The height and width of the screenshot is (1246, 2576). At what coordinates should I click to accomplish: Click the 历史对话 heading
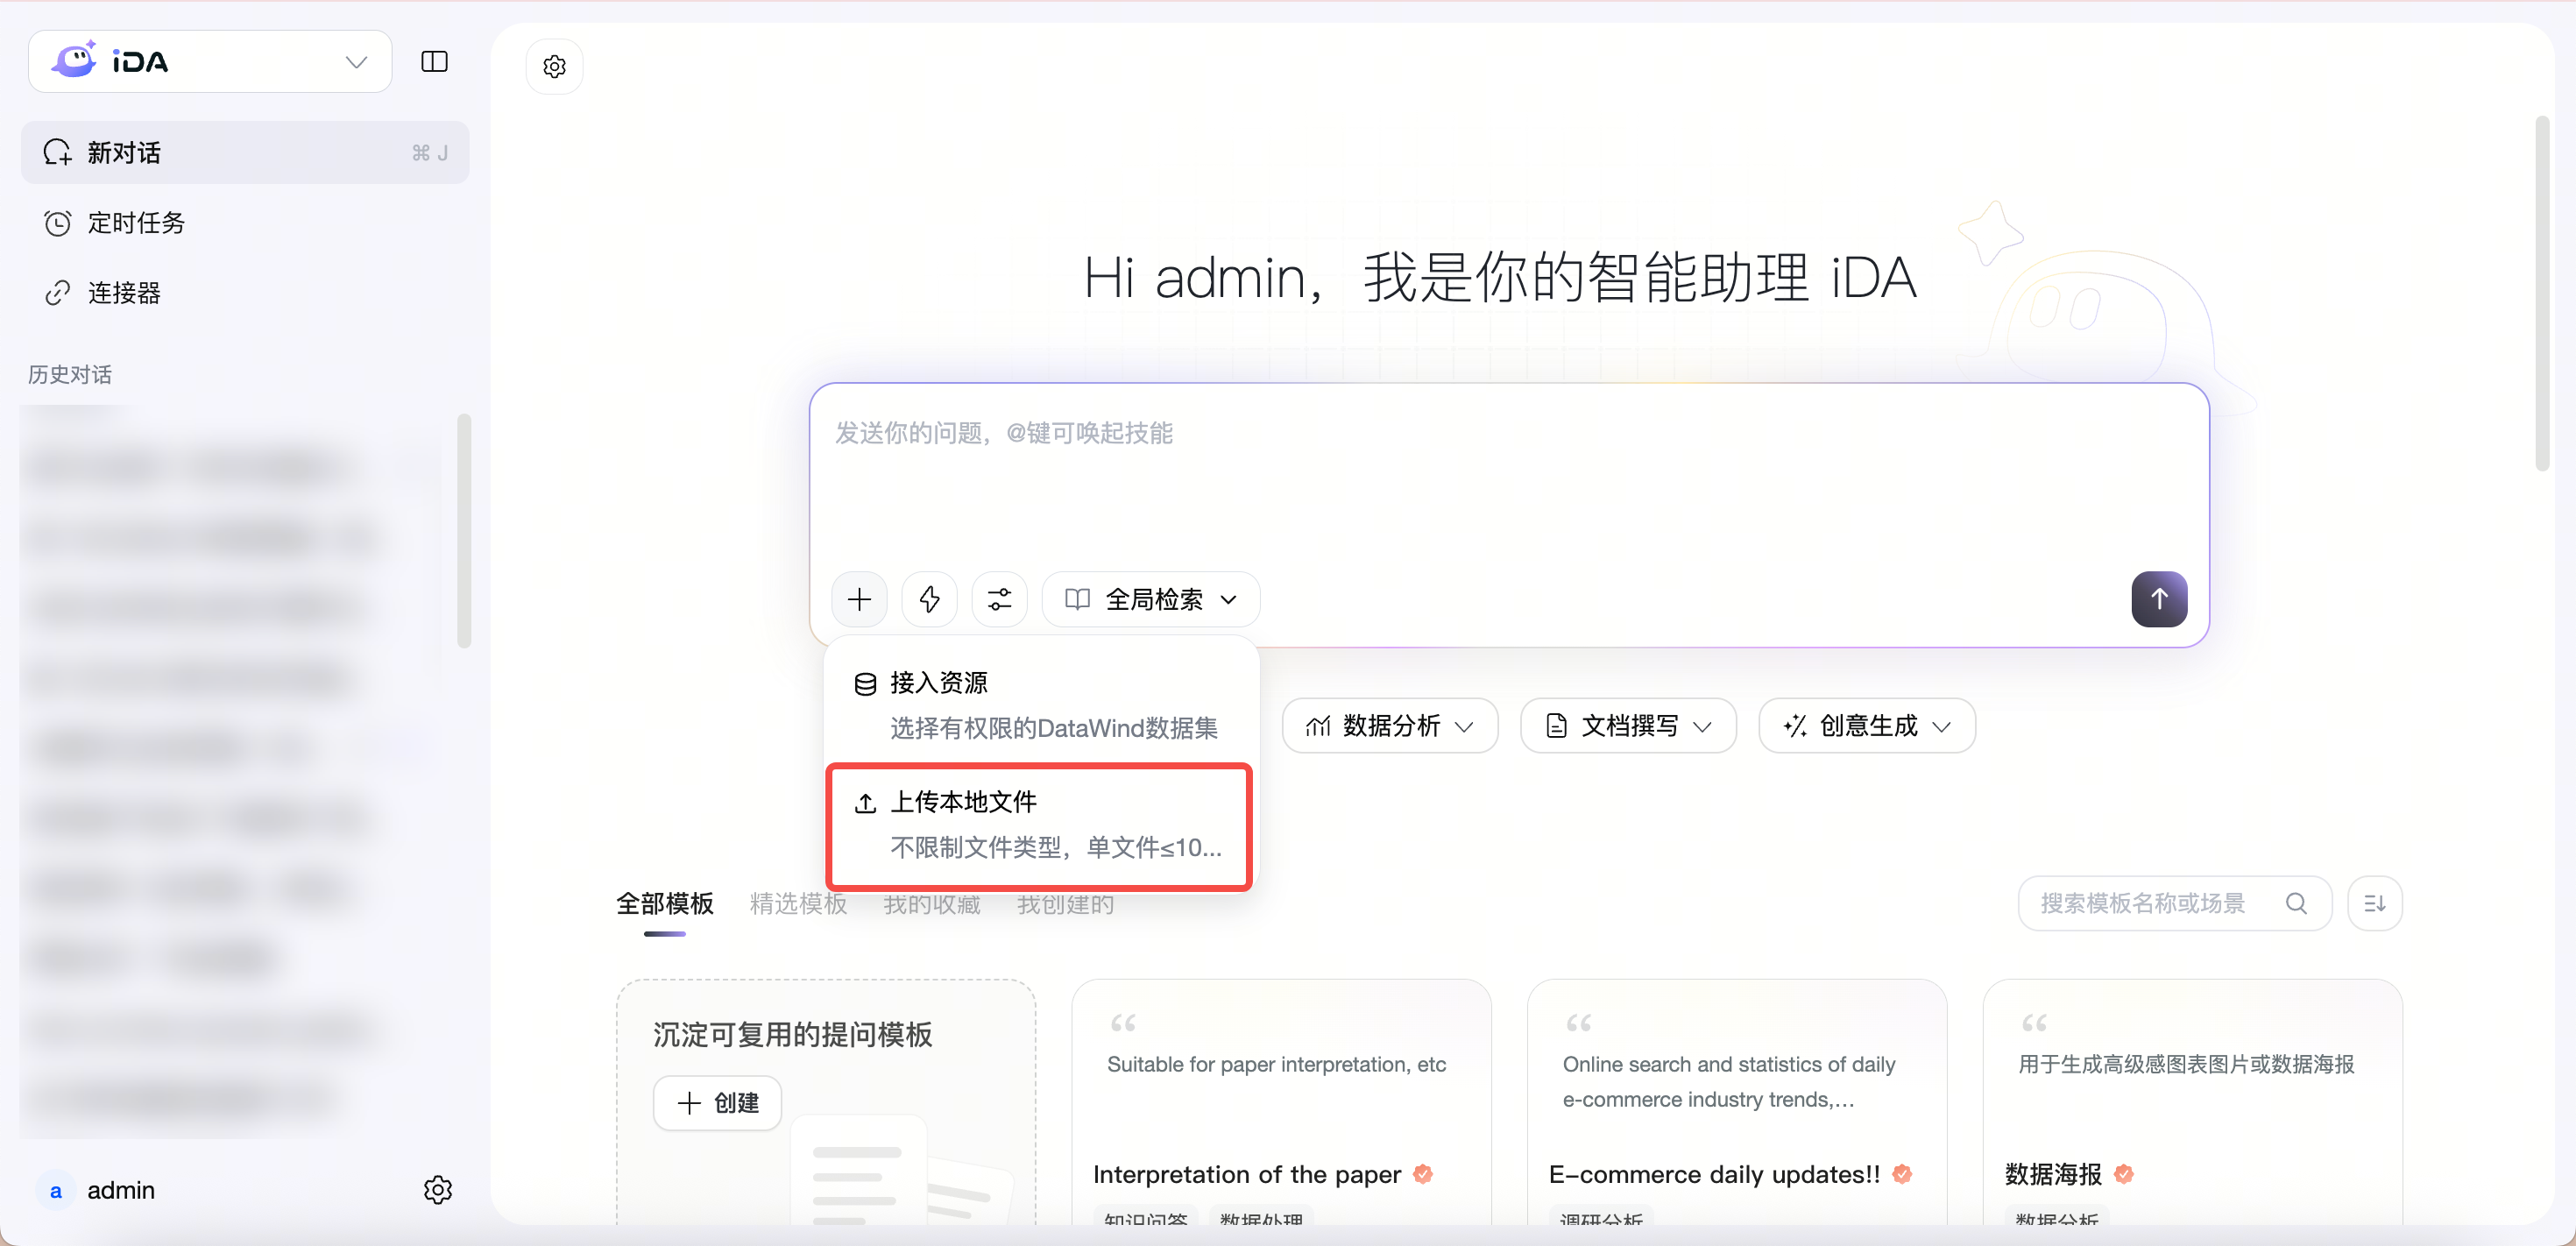(x=70, y=374)
